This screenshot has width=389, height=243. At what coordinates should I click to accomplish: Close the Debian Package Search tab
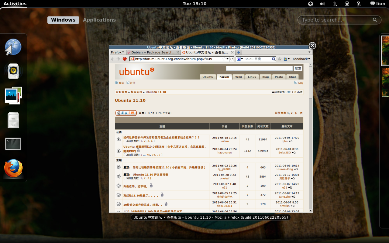click(x=178, y=52)
